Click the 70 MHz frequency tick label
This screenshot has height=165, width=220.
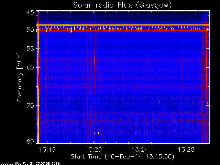30,104
